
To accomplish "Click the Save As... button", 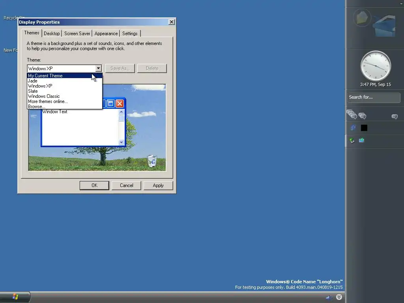I will click(x=120, y=68).
